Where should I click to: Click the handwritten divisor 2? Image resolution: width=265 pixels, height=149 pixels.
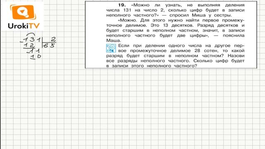[53, 40]
